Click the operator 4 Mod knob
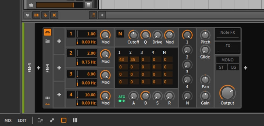Screen dimensions: 264x126 tap(105, 96)
